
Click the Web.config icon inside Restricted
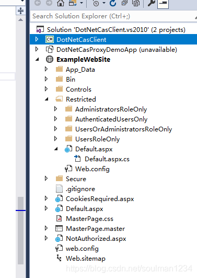(x=68, y=169)
